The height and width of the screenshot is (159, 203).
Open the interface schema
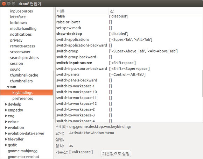pos(18,17)
